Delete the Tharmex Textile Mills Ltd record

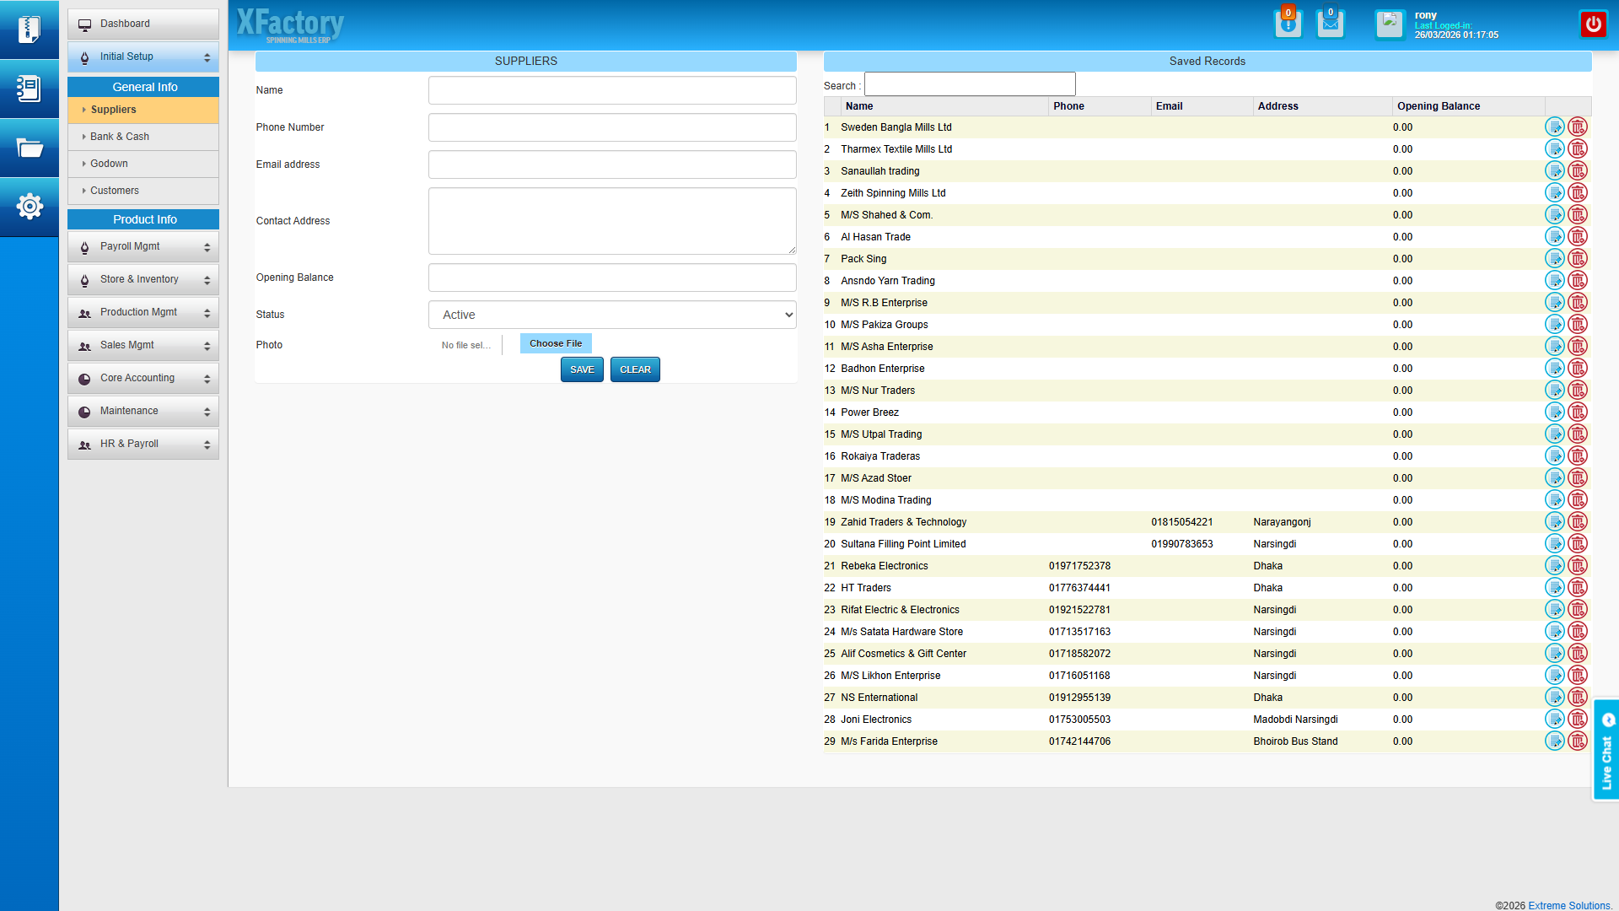click(x=1577, y=149)
